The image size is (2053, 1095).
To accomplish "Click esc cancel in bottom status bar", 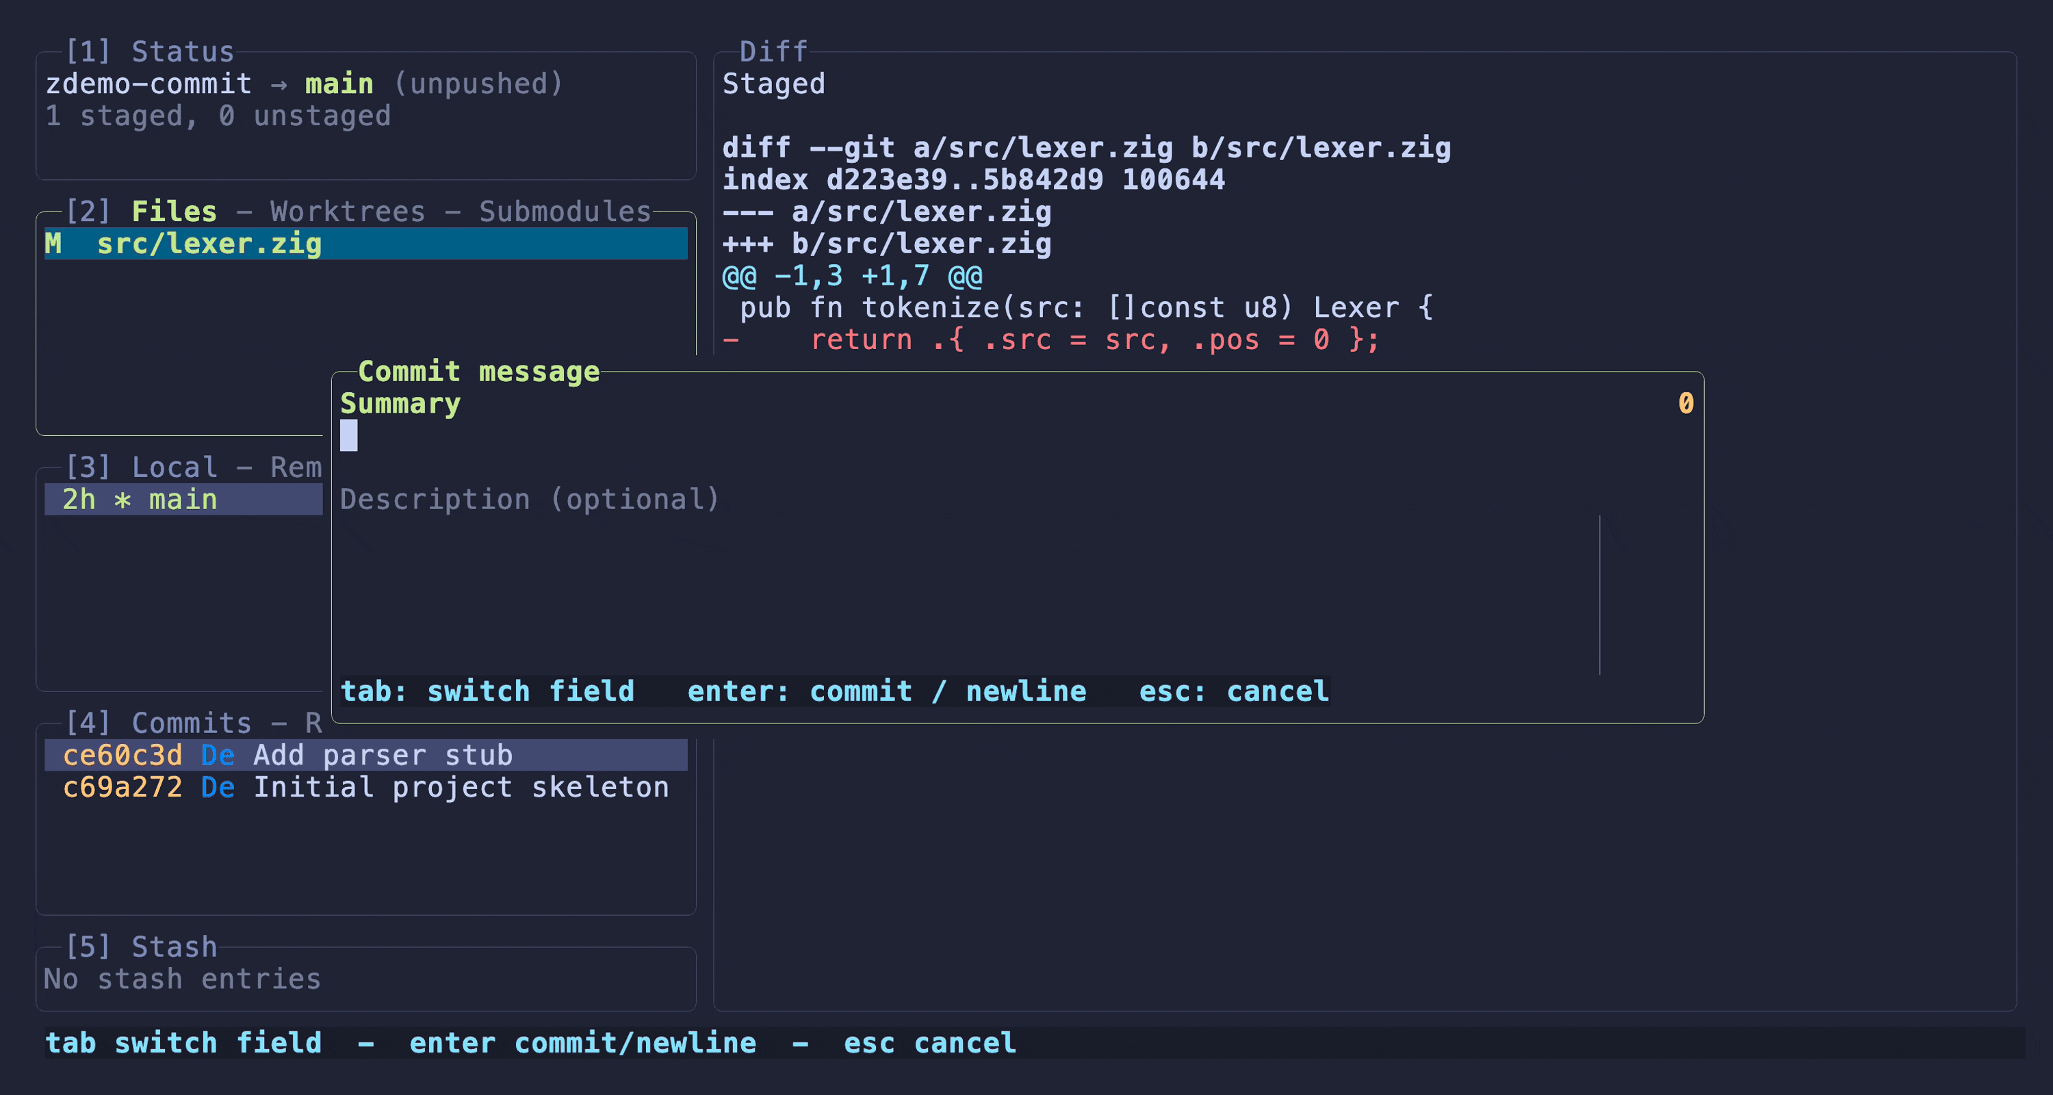I will pyautogui.click(x=930, y=1042).
